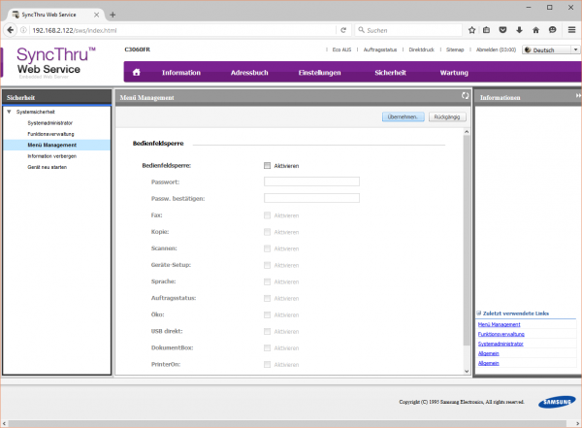Screen dimensions: 582x428
Task: Click the refresh icon in Menü Management header
Action: pos(465,97)
